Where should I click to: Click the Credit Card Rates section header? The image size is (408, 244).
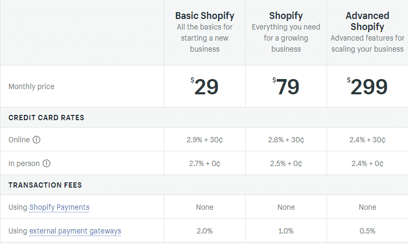pyautogui.click(x=46, y=118)
